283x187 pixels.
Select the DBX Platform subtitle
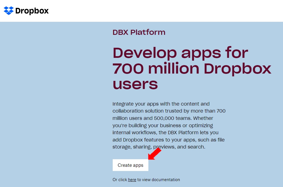pyautogui.click(x=139, y=32)
